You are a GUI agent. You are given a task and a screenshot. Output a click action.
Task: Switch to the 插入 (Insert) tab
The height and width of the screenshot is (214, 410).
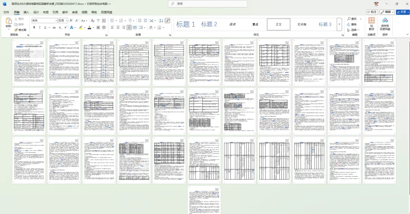26,12
